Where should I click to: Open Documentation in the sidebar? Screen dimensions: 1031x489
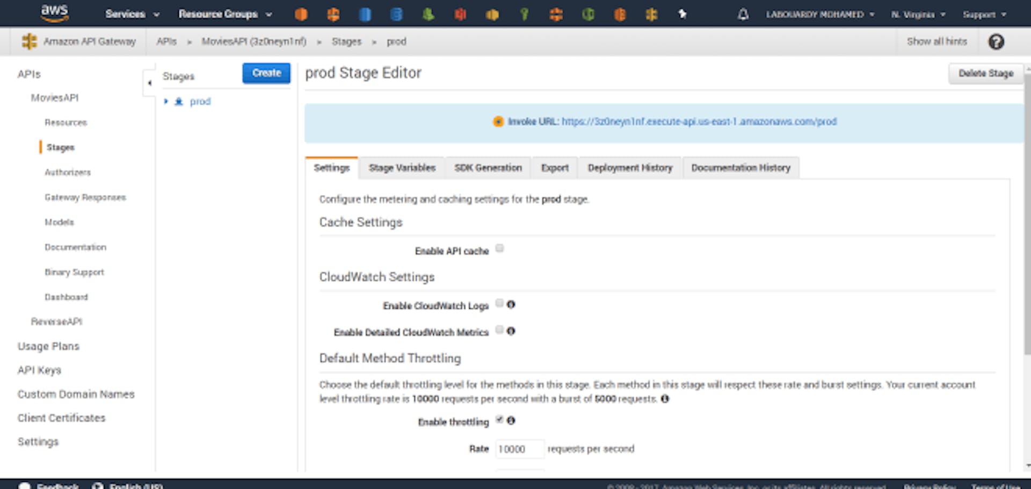75,247
